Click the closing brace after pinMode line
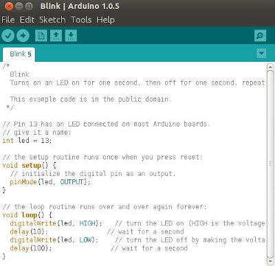The width and height of the screenshot is (275, 266). (4, 190)
